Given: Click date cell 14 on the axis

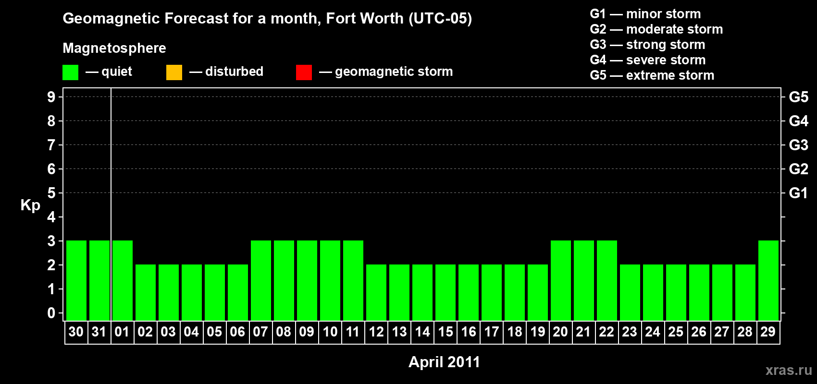Looking at the screenshot, I should [422, 332].
